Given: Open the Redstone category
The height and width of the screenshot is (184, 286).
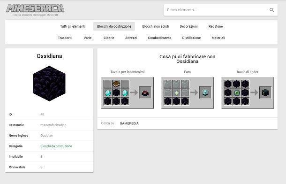Looking at the screenshot, I should [216, 26].
